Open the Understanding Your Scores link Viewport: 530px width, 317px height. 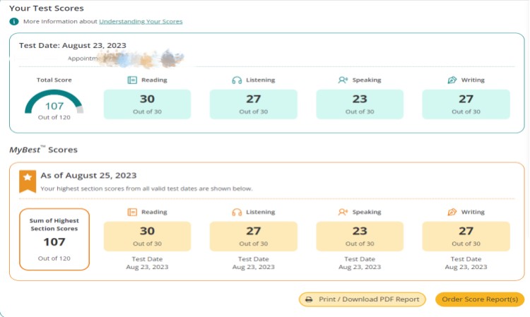click(141, 22)
